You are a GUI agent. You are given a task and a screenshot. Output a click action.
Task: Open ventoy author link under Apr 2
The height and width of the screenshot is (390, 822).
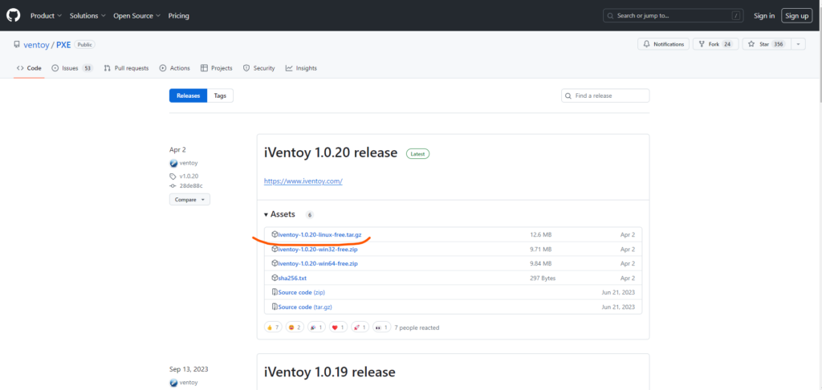pos(188,163)
